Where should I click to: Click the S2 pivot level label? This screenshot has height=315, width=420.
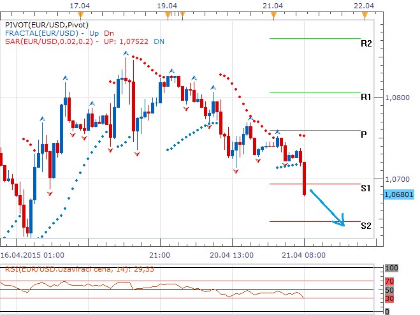pyautogui.click(x=366, y=226)
